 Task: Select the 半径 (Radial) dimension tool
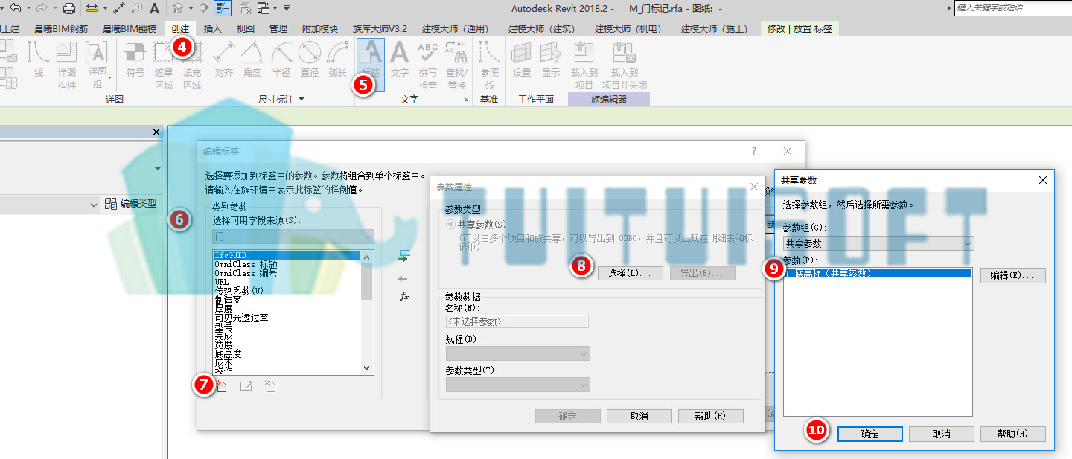pyautogui.click(x=281, y=60)
